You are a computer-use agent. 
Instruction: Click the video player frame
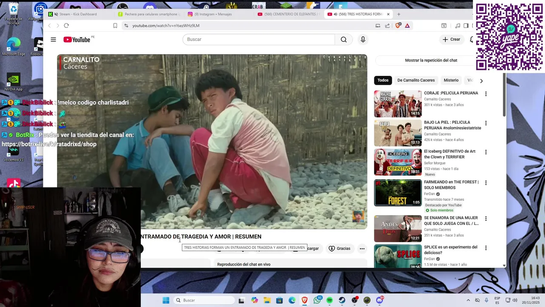[212, 142]
